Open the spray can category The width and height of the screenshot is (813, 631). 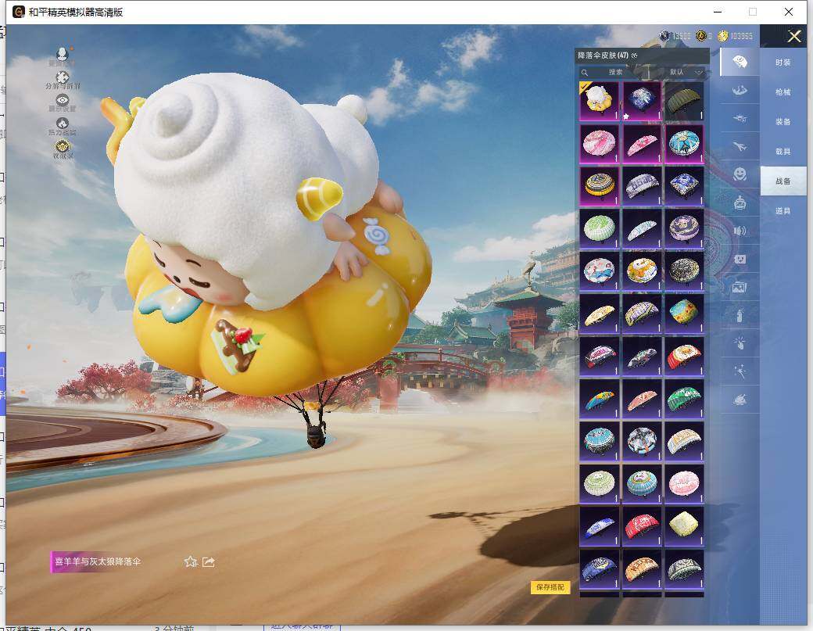tap(739, 315)
